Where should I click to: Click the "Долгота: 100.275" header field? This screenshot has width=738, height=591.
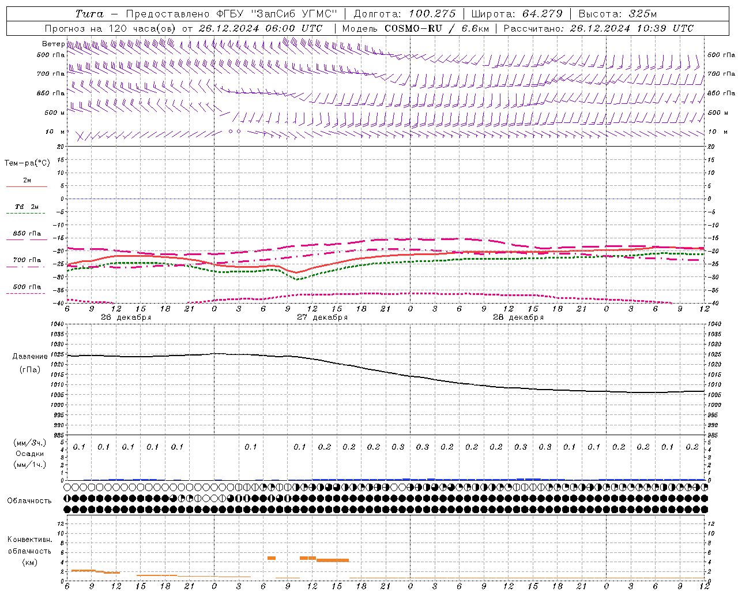pos(404,14)
